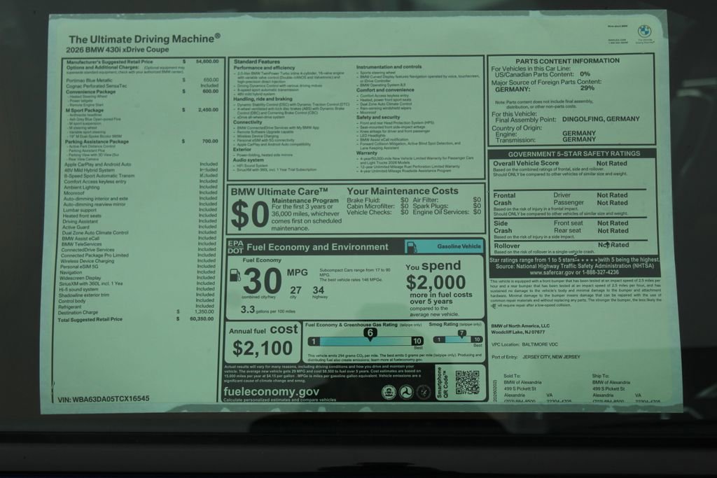The width and height of the screenshot is (717, 478).
Task: Click the 'Ship To' BMW of Alexandria block
Action: coord(626,389)
